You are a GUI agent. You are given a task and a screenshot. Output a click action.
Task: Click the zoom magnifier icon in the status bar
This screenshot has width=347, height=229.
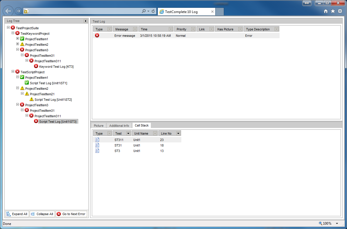(x=320, y=223)
